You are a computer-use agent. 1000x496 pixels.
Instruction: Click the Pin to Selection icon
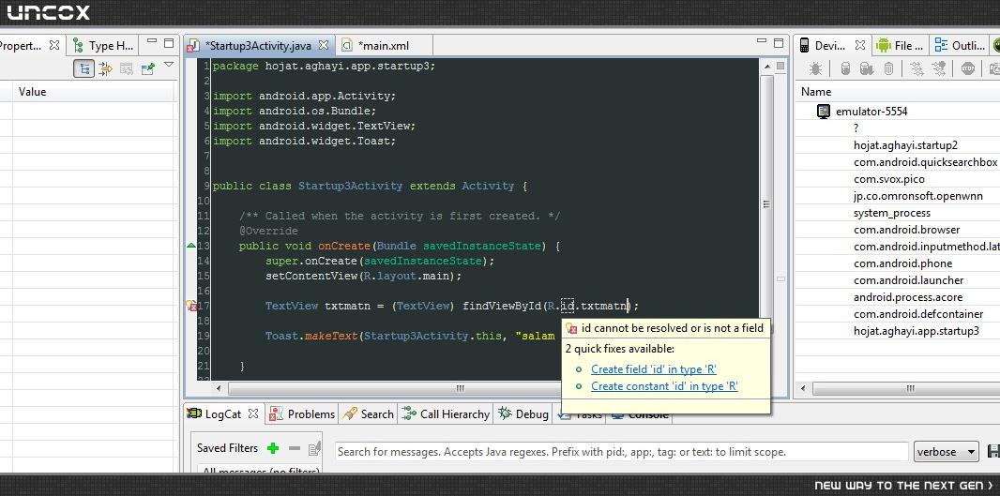(148, 68)
